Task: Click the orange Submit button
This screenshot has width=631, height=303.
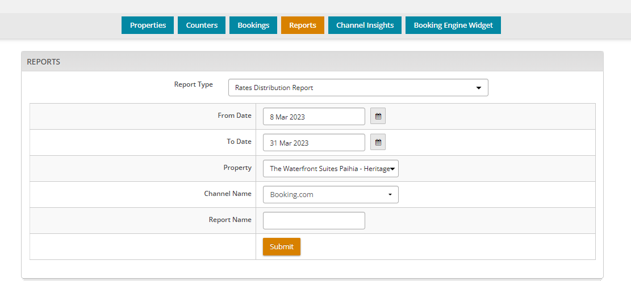Action: coord(282,247)
